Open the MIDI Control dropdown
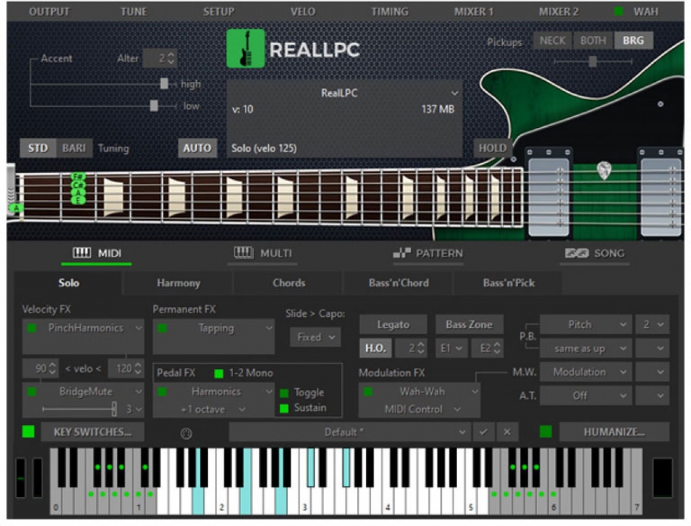Image resolution: width=691 pixels, height=526 pixels. (423, 410)
